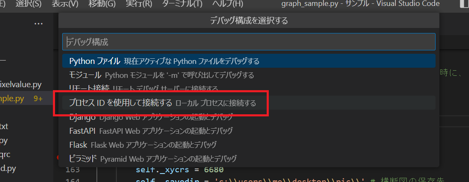Image resolution: width=469 pixels, height=182 pixels.
Task: Open the explorer more actions ellipsis
Action: click(39, 24)
